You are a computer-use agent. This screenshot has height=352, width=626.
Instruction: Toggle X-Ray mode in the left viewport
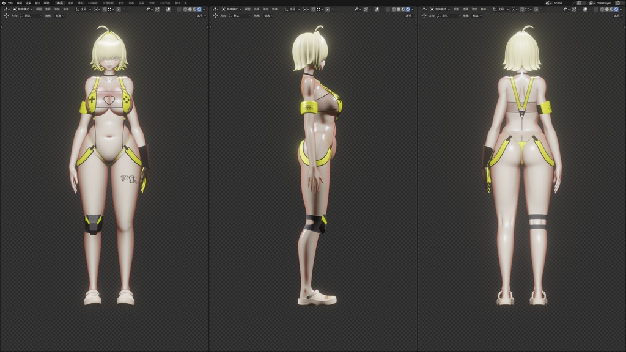tap(179, 9)
